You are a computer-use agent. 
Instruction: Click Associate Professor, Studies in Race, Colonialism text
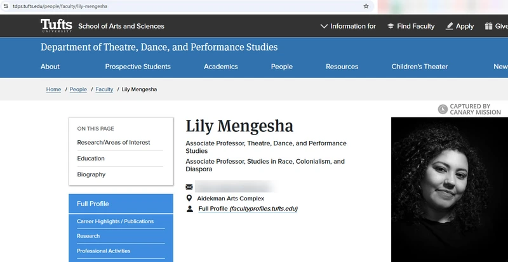click(265, 165)
